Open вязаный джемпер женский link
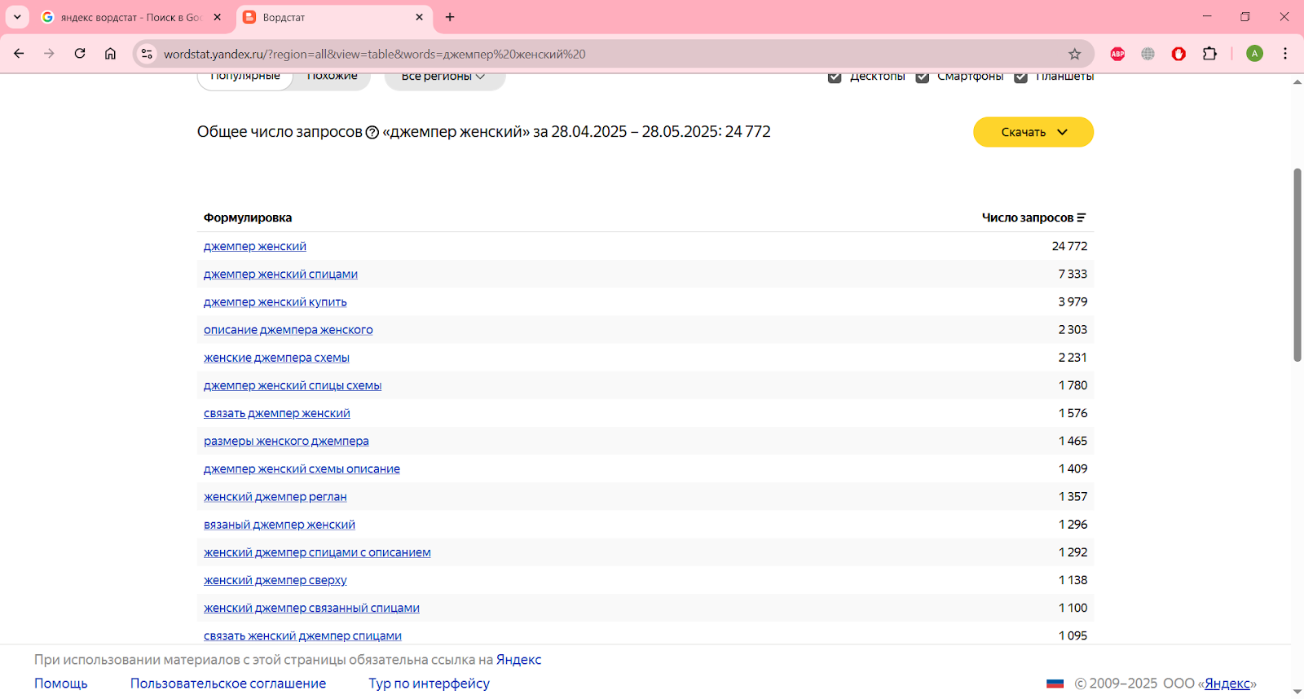Viewport: 1304px width, 699px height. (x=280, y=525)
